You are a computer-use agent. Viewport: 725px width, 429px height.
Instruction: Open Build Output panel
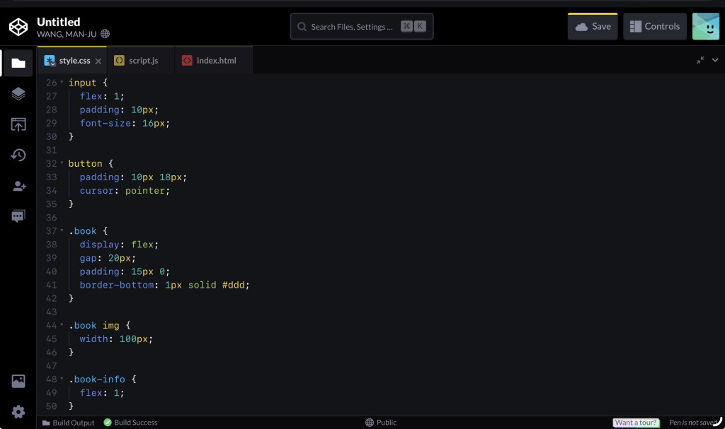tap(68, 423)
